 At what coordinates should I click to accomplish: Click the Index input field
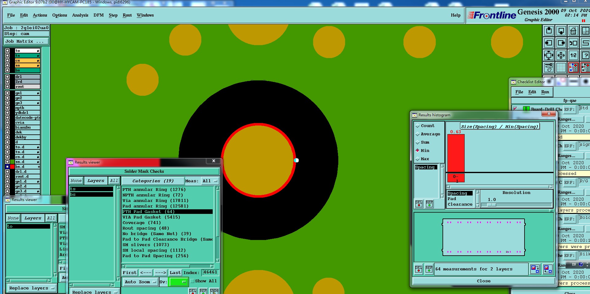pyautogui.click(x=210, y=272)
